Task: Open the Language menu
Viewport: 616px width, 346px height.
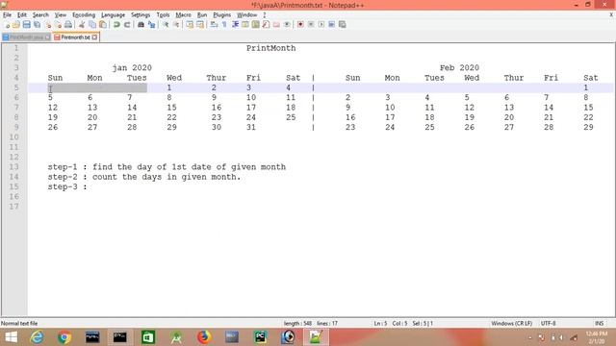Action: tap(113, 15)
